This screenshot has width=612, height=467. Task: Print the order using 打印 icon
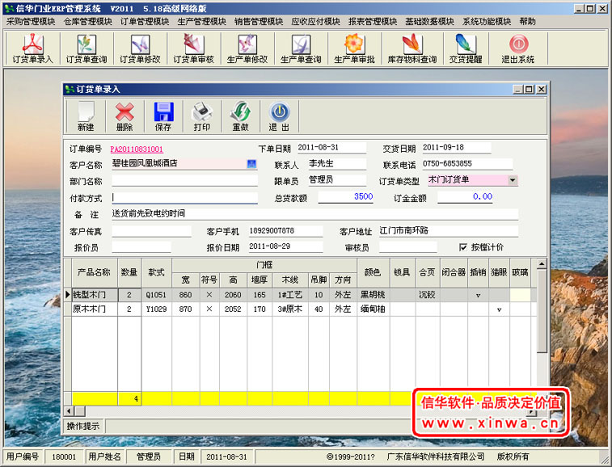[202, 116]
